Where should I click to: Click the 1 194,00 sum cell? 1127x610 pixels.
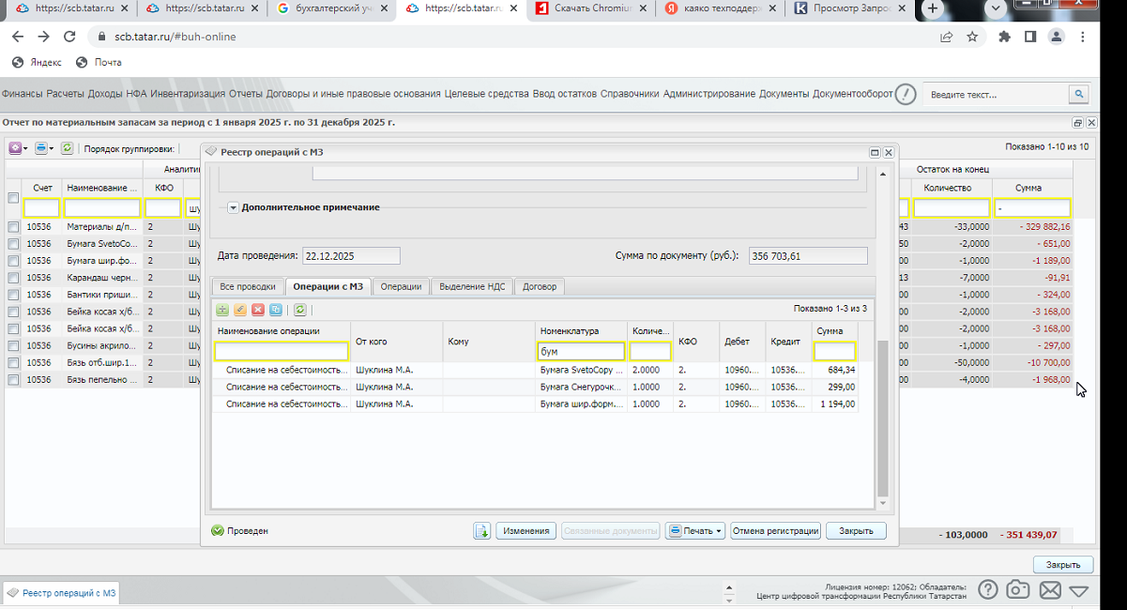[x=834, y=404]
